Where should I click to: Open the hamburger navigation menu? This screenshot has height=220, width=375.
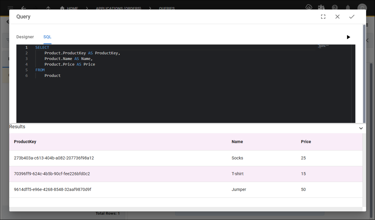tap(11, 8)
